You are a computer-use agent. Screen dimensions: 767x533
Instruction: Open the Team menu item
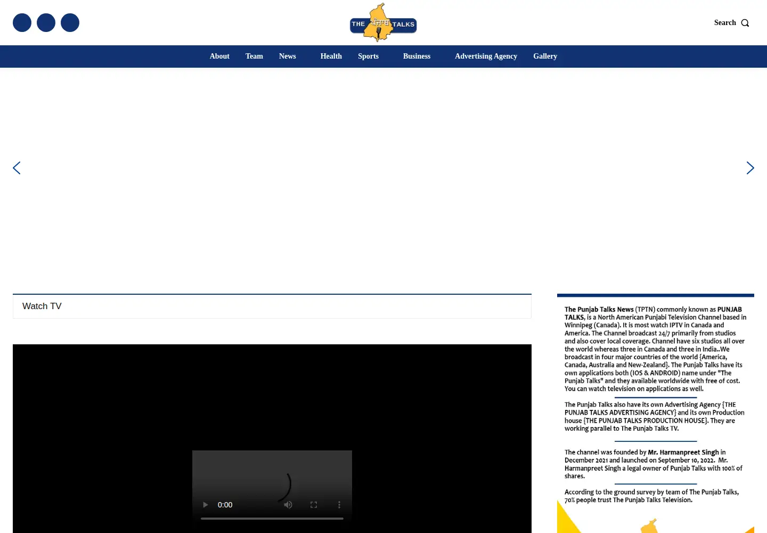[254, 56]
